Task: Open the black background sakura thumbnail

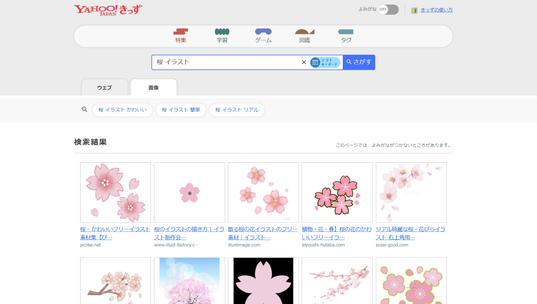Action: point(263,280)
